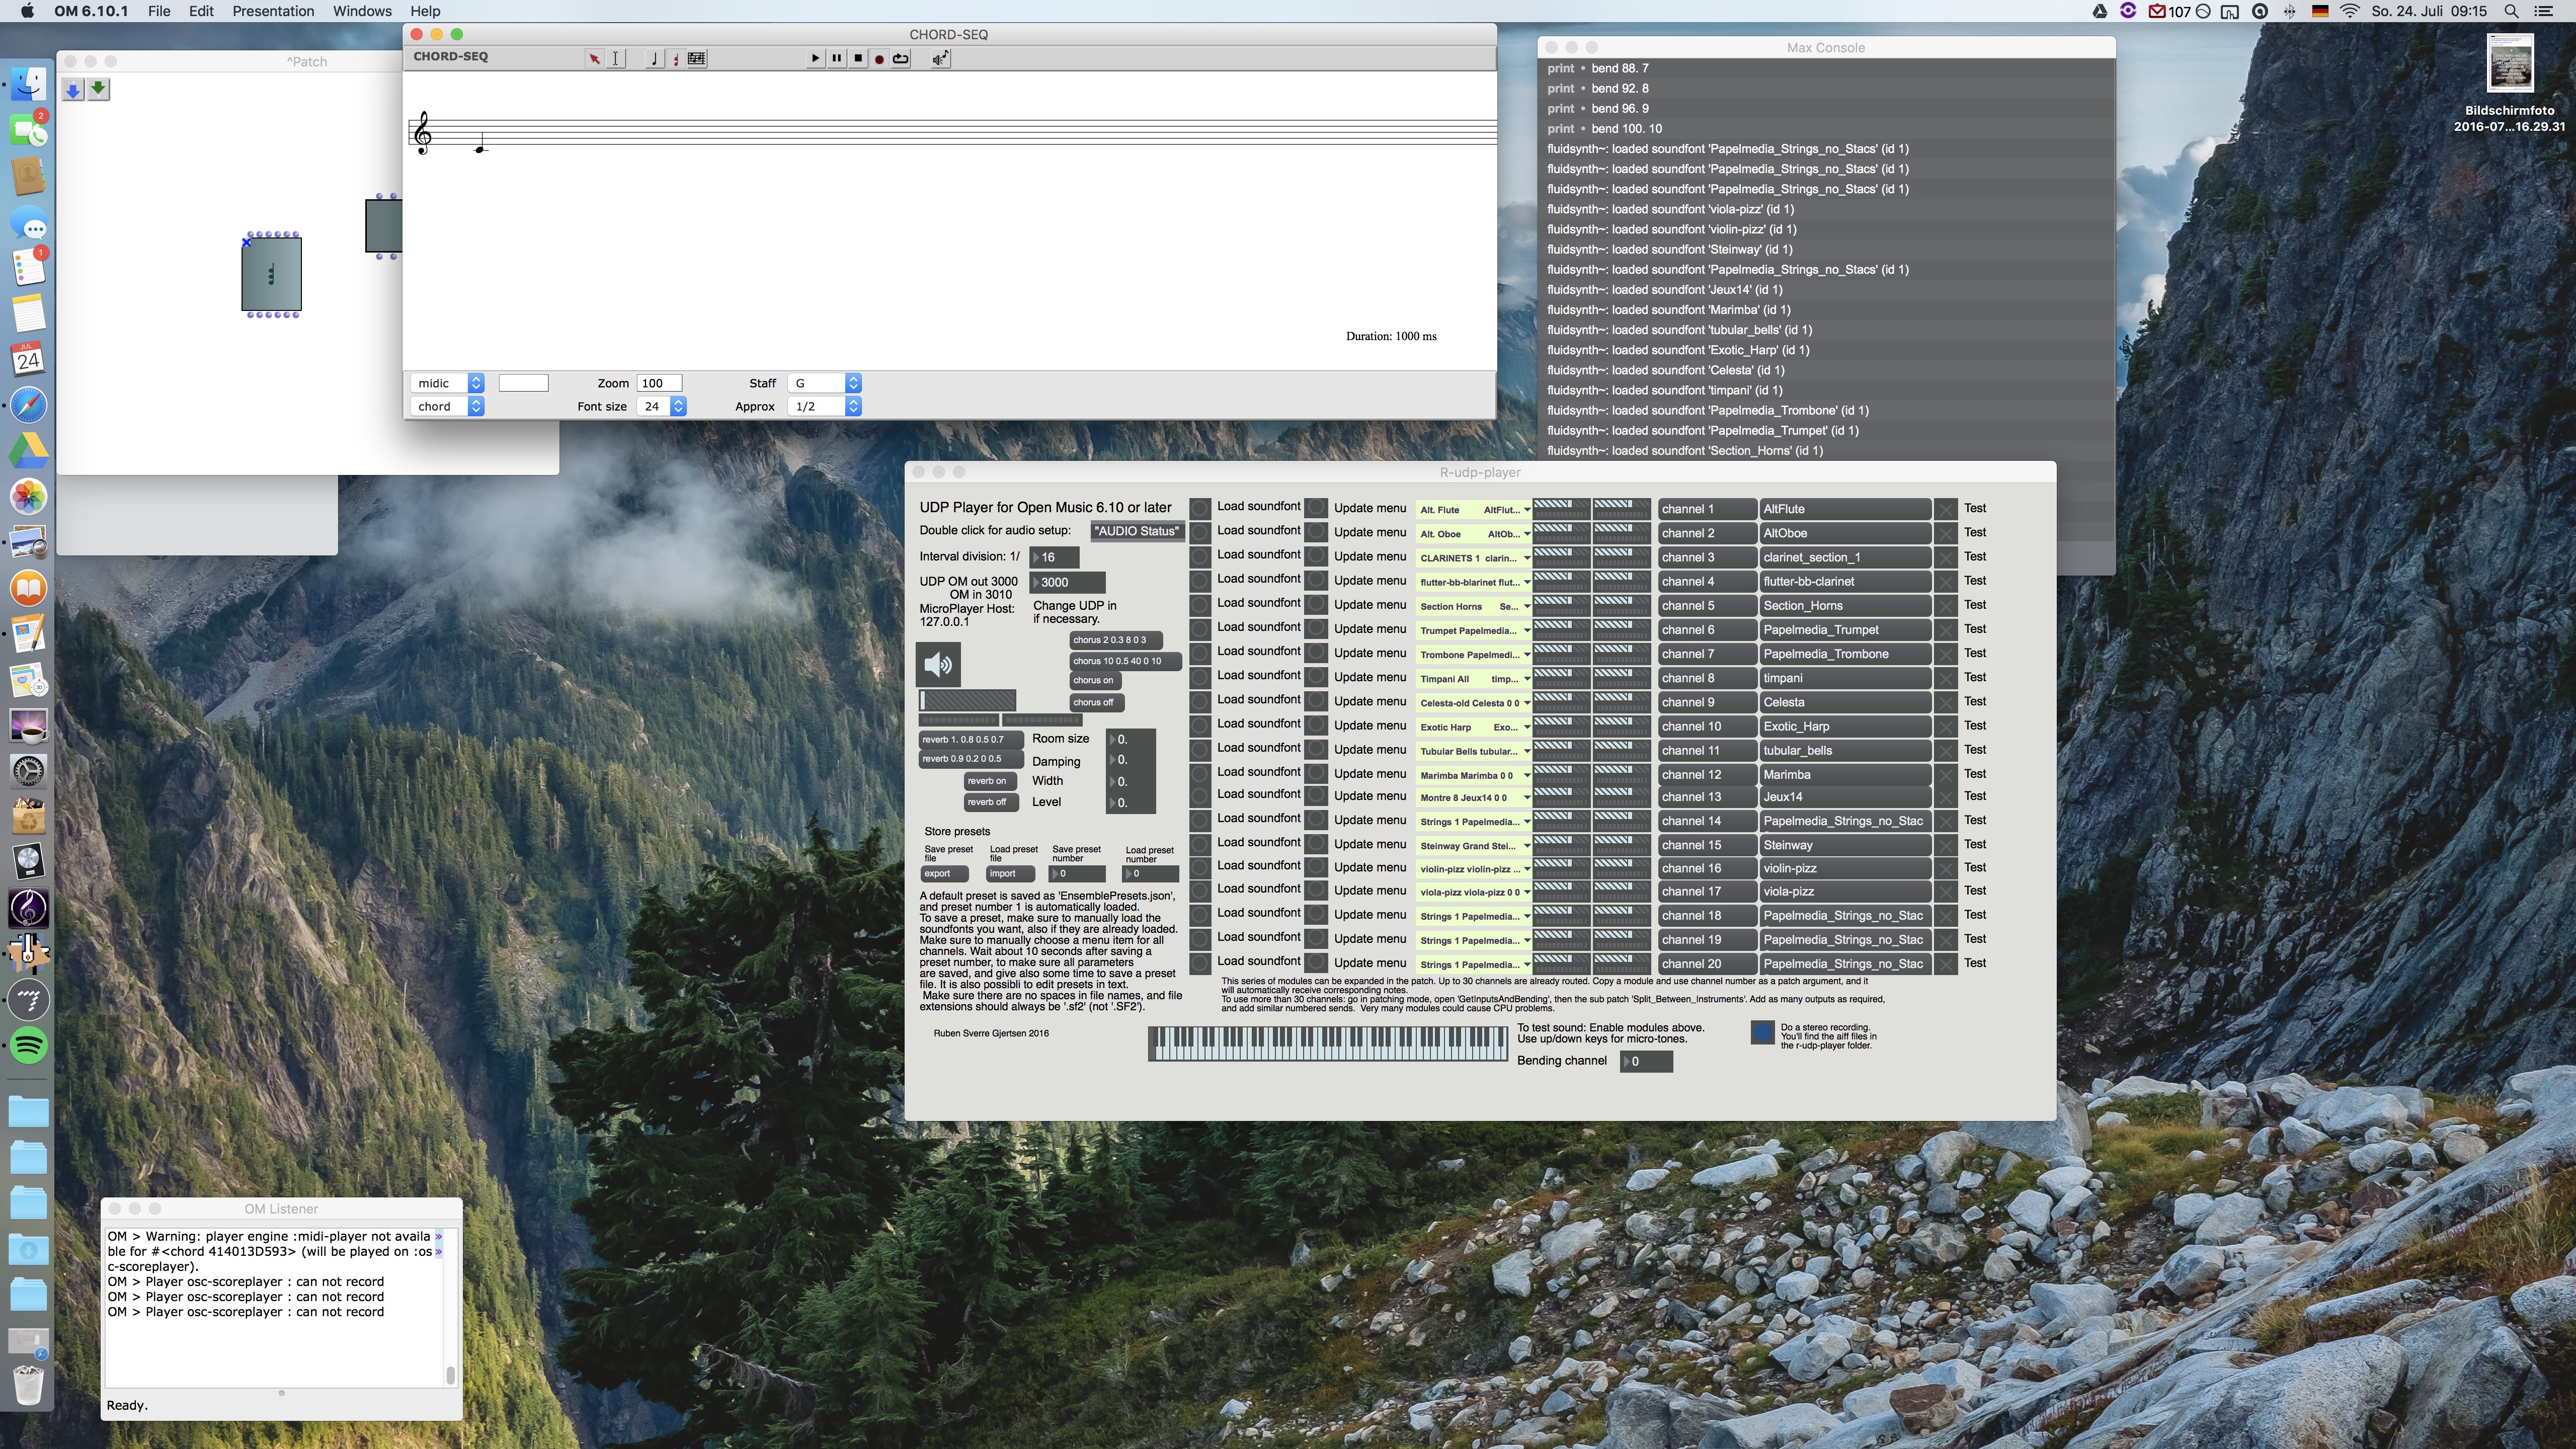Open the Section Horns preset dropdown
Screen dimensions: 2576x1449
point(1474,606)
